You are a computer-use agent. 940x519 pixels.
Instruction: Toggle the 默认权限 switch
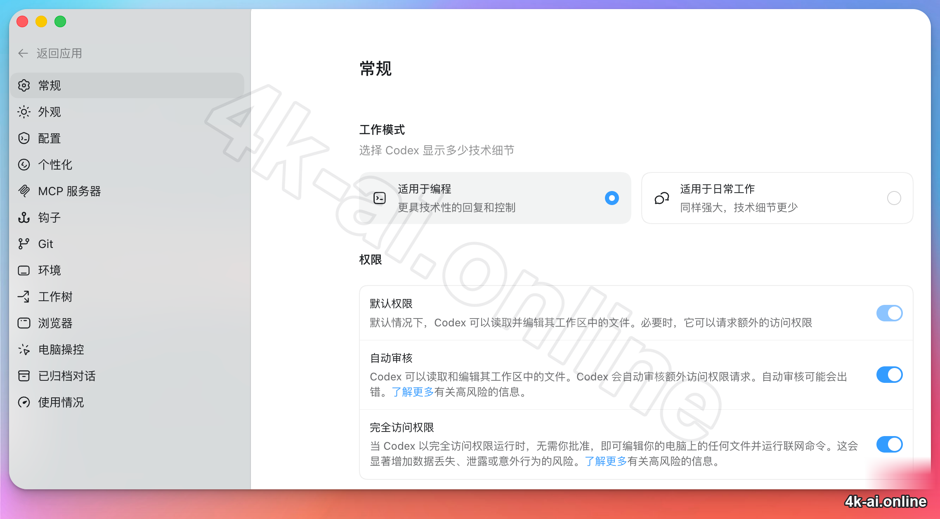point(890,313)
